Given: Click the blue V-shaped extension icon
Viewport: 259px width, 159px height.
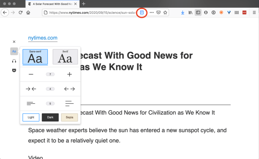Looking at the screenshot, I should (x=229, y=13).
